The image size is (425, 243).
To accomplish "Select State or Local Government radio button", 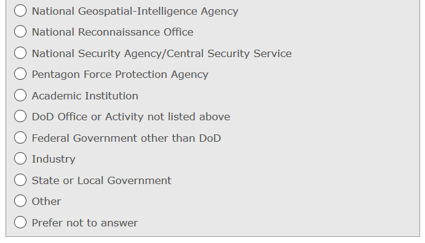I will click(x=20, y=180).
